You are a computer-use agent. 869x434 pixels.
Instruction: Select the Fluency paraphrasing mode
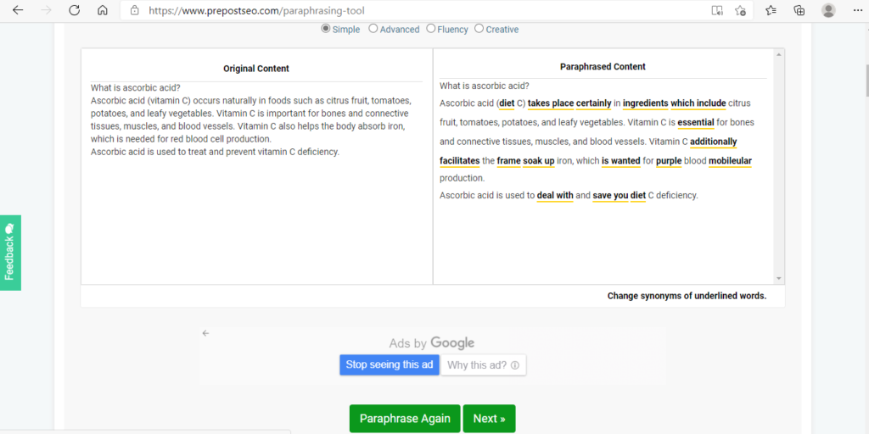click(x=430, y=29)
